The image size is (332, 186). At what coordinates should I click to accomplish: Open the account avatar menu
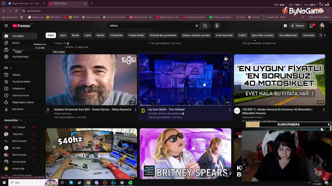pos(322,26)
